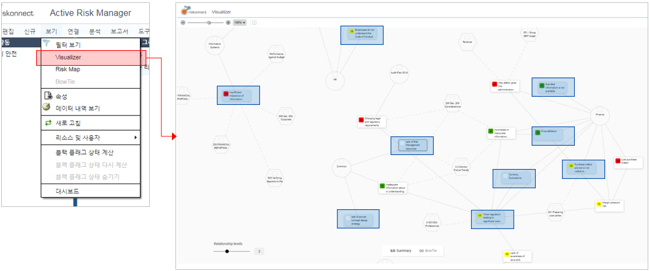Open the 보기 menu

click(52, 31)
